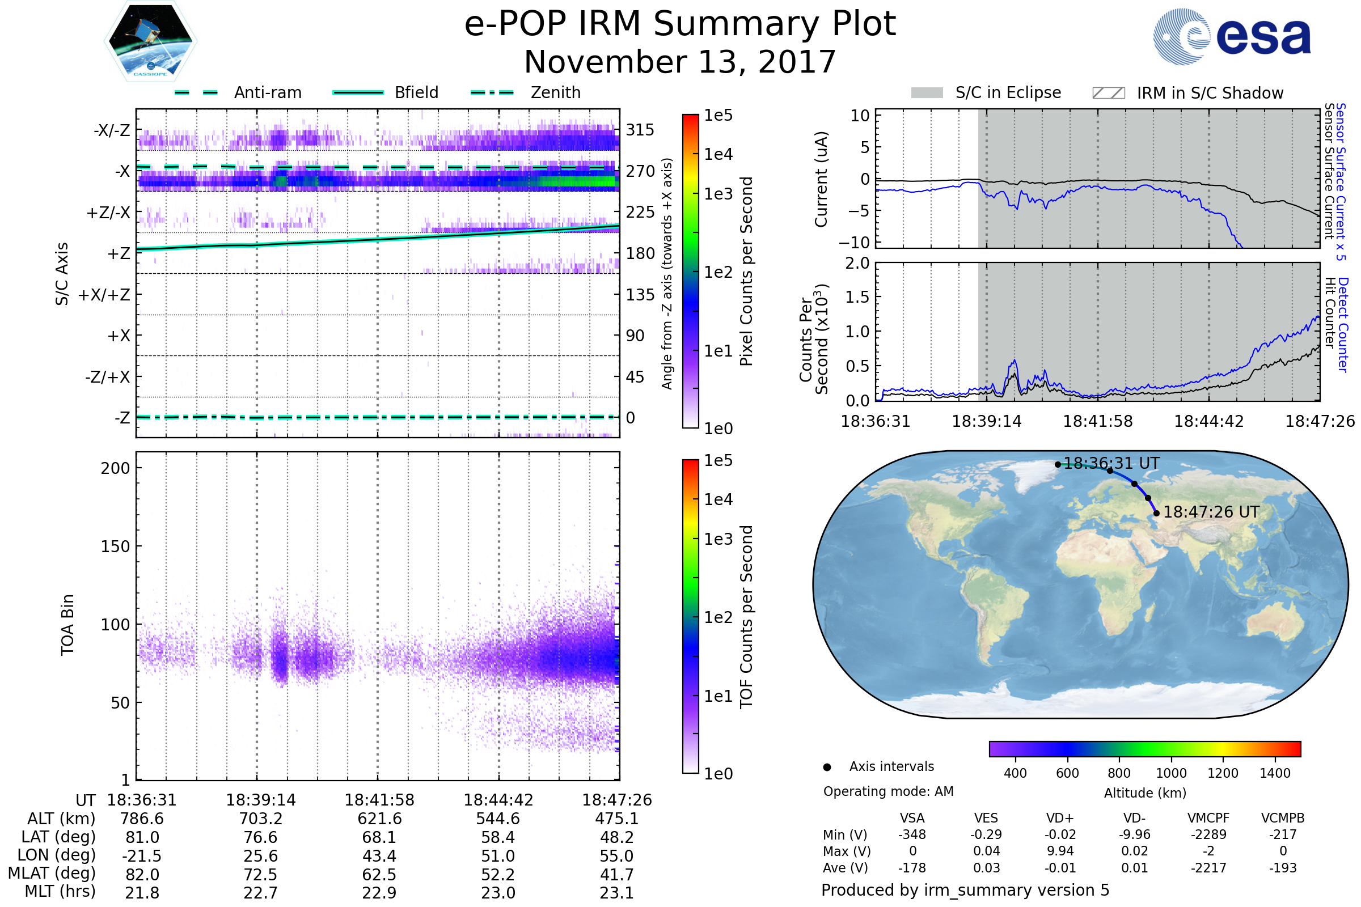Click the TOA Bin axis label

tap(67, 625)
